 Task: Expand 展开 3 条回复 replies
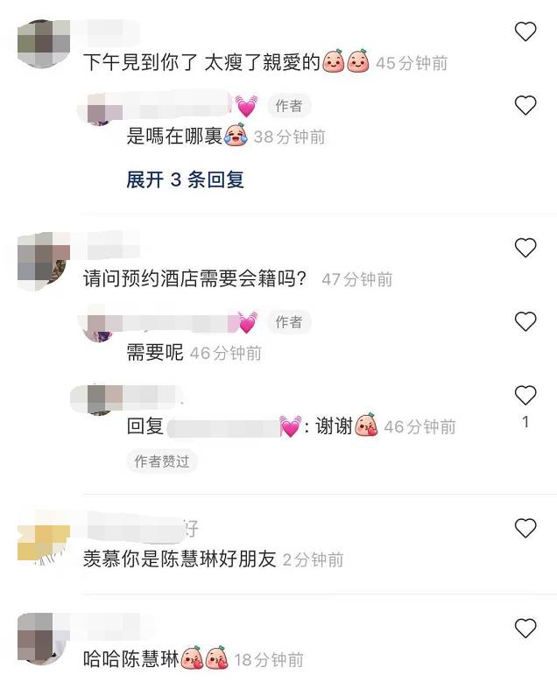tap(185, 179)
